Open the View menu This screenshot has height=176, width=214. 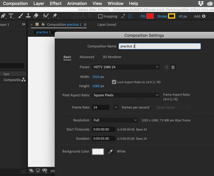coord(97,3)
